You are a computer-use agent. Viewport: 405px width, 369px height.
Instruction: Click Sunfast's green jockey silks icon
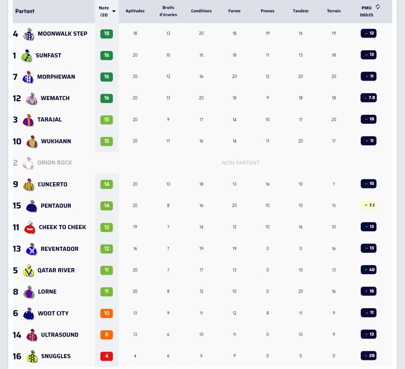(26, 56)
